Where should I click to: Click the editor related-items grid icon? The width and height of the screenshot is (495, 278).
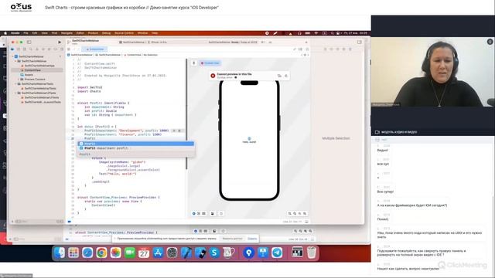click(69, 49)
